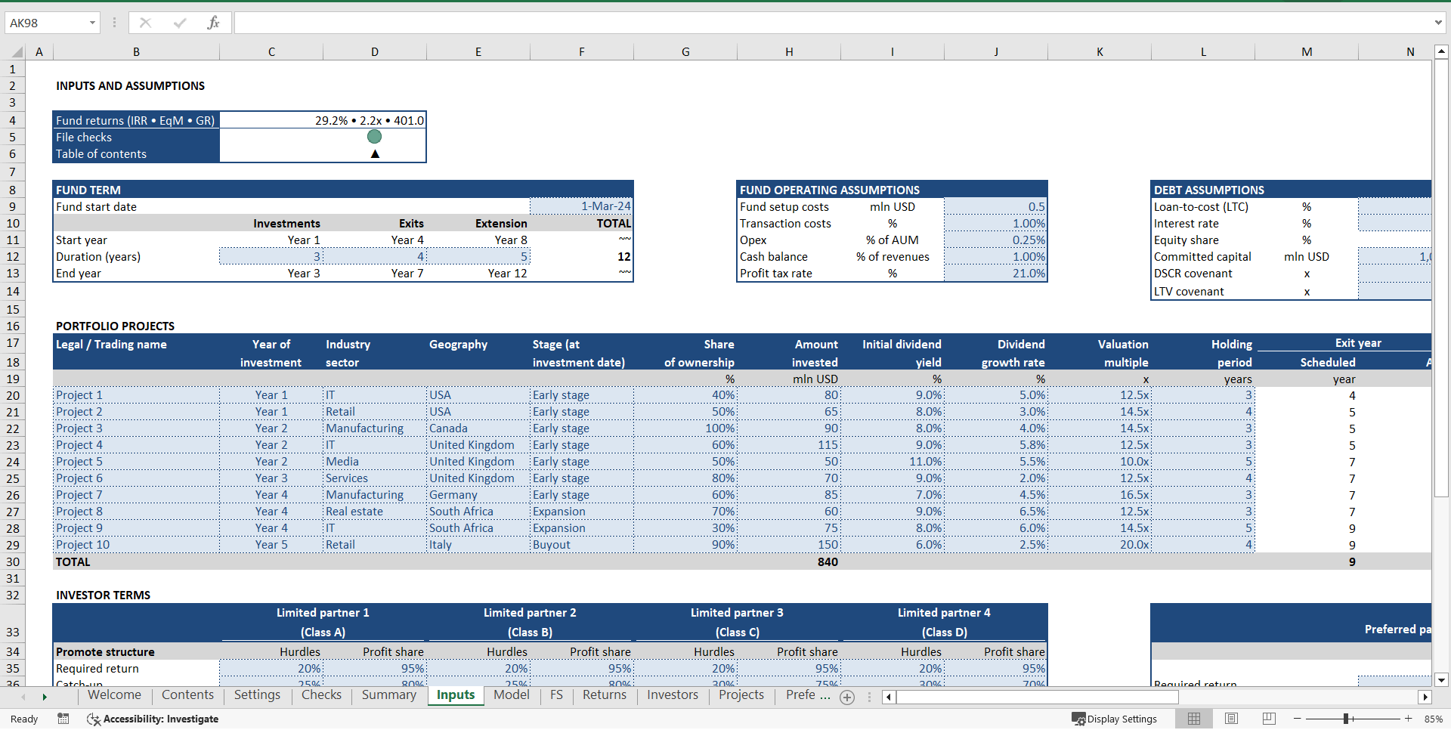The image size is (1451, 730).
Task: Click the Fund start date 1-Mar-24 cell
Action: coord(582,206)
